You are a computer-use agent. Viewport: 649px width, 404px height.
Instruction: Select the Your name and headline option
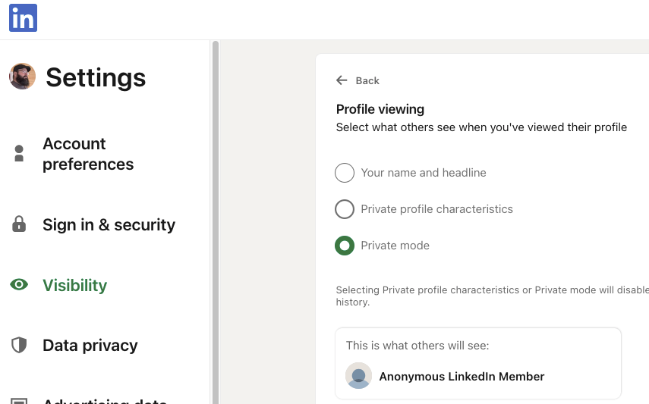345,173
